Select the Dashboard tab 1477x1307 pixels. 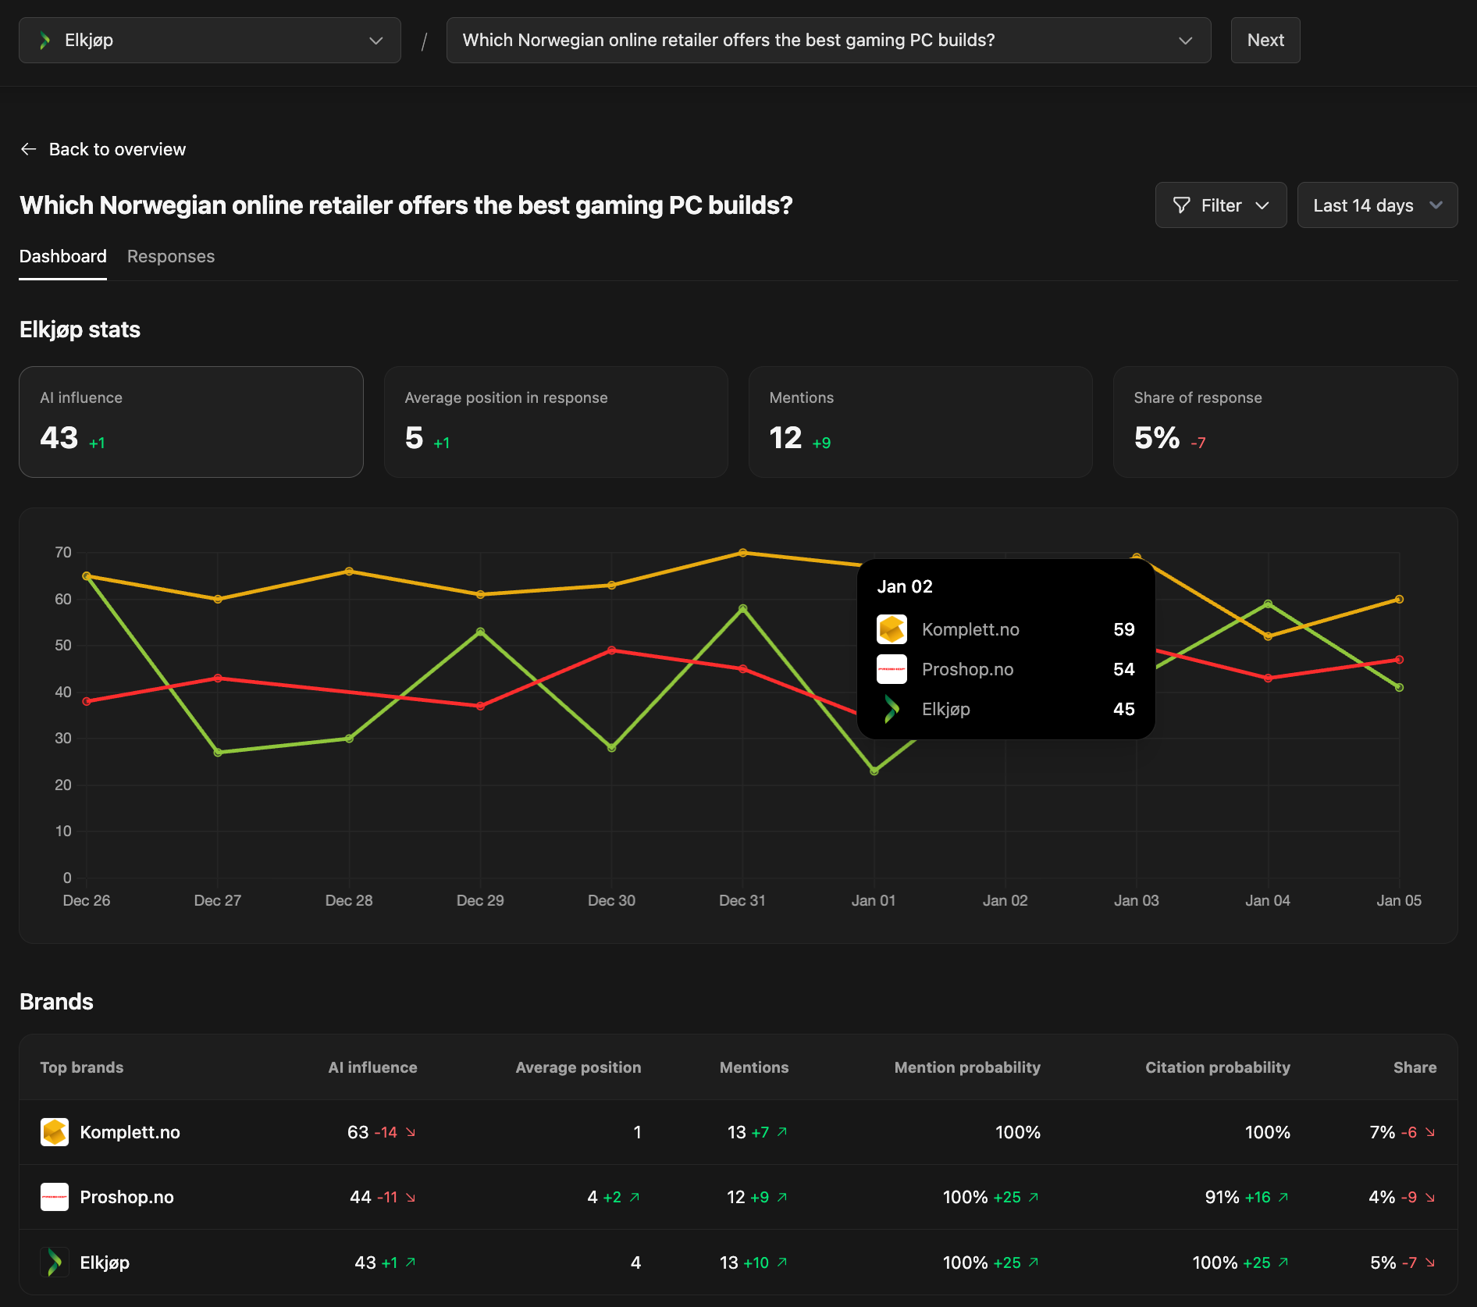tap(62, 256)
